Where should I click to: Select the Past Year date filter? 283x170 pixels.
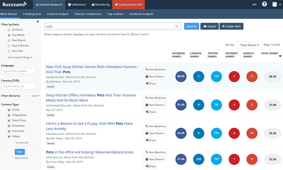coord(9,51)
